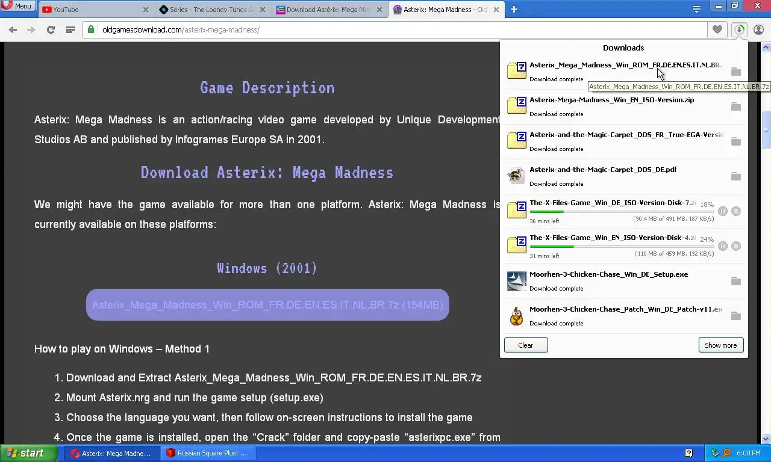The width and height of the screenshot is (771, 462).
Task: Click scrollbar up arrow on page
Action: pos(766,46)
